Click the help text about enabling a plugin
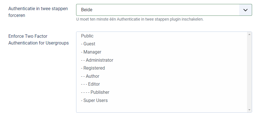 140,19
